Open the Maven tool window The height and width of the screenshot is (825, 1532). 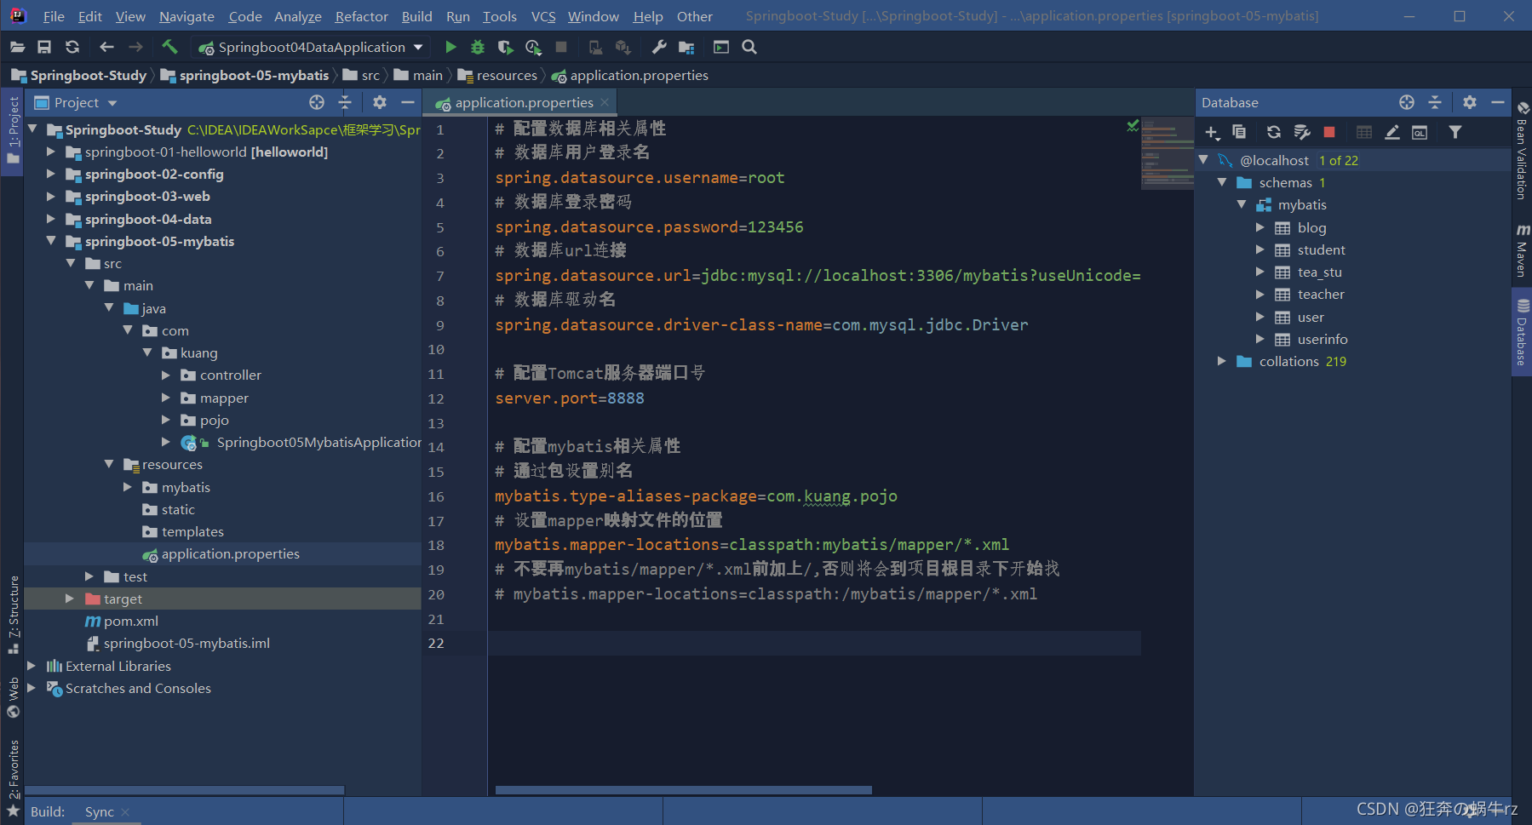coord(1522,250)
